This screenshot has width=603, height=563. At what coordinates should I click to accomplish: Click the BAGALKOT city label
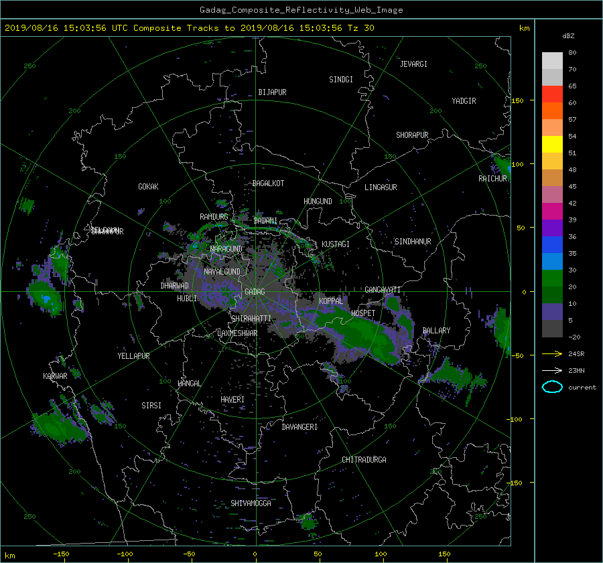point(268,183)
